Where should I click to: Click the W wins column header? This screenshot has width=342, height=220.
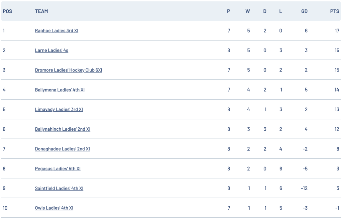pos(248,11)
